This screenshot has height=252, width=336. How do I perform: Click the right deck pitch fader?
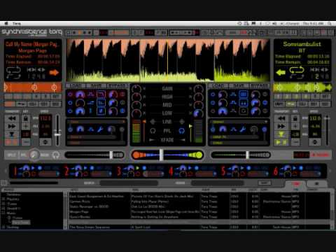coord(327,118)
